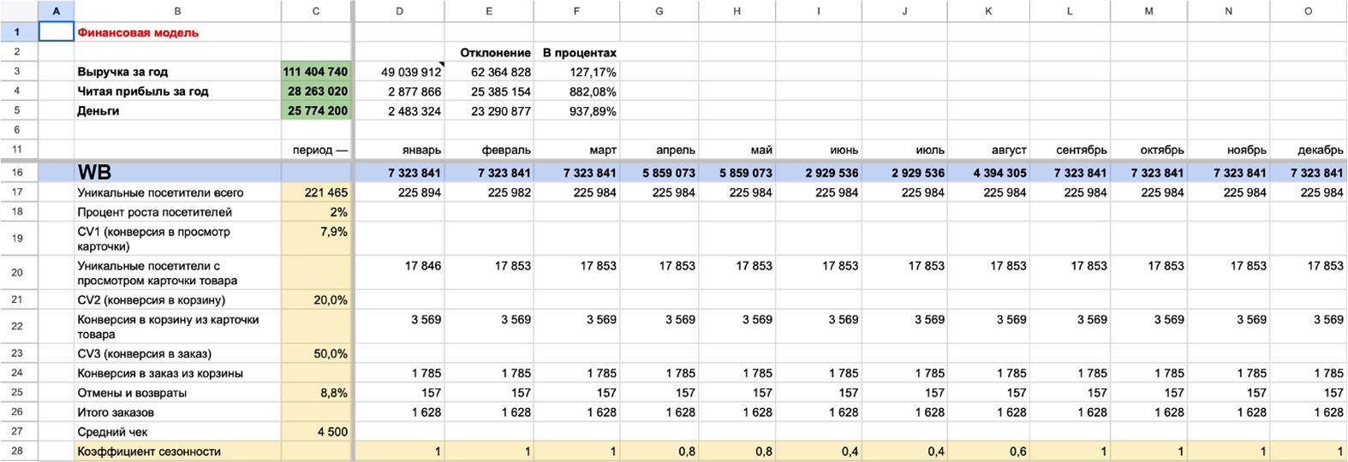This screenshot has width=1348, height=462.
Task: Click the green cell with 28 263 020
Action: tap(316, 92)
